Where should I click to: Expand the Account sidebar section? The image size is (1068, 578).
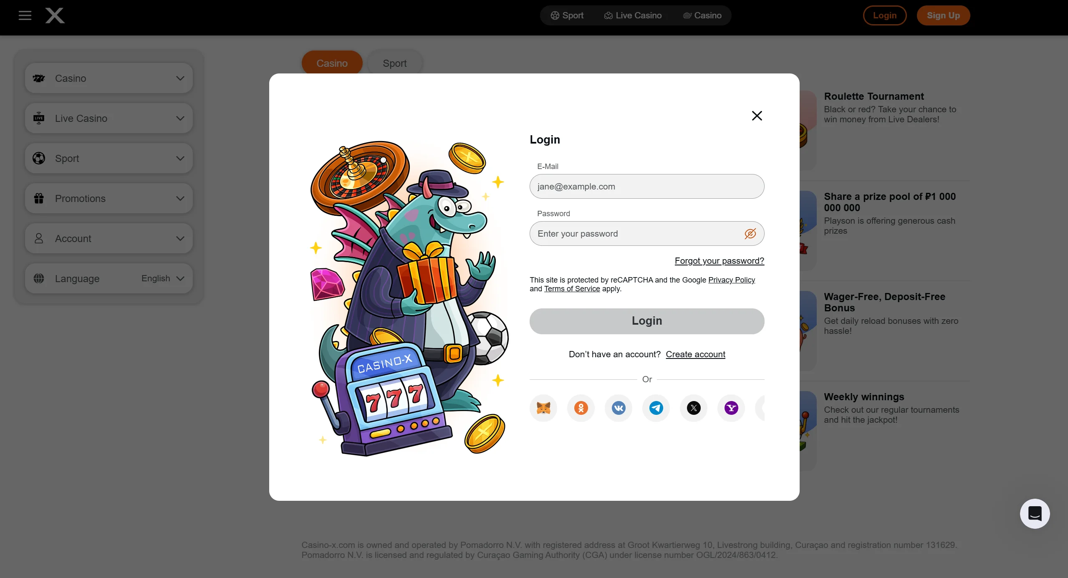click(109, 238)
